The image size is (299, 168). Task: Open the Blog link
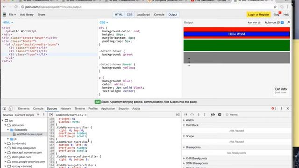tap(276, 14)
